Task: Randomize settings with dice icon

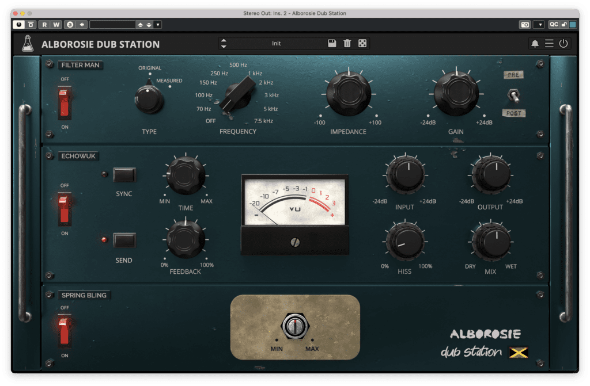Action: (362, 43)
